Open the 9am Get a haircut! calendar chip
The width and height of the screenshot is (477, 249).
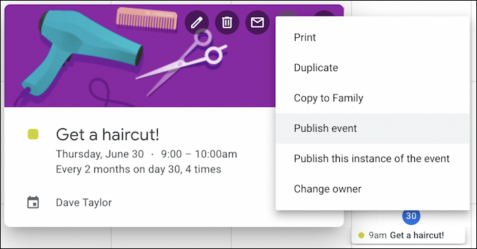408,235
